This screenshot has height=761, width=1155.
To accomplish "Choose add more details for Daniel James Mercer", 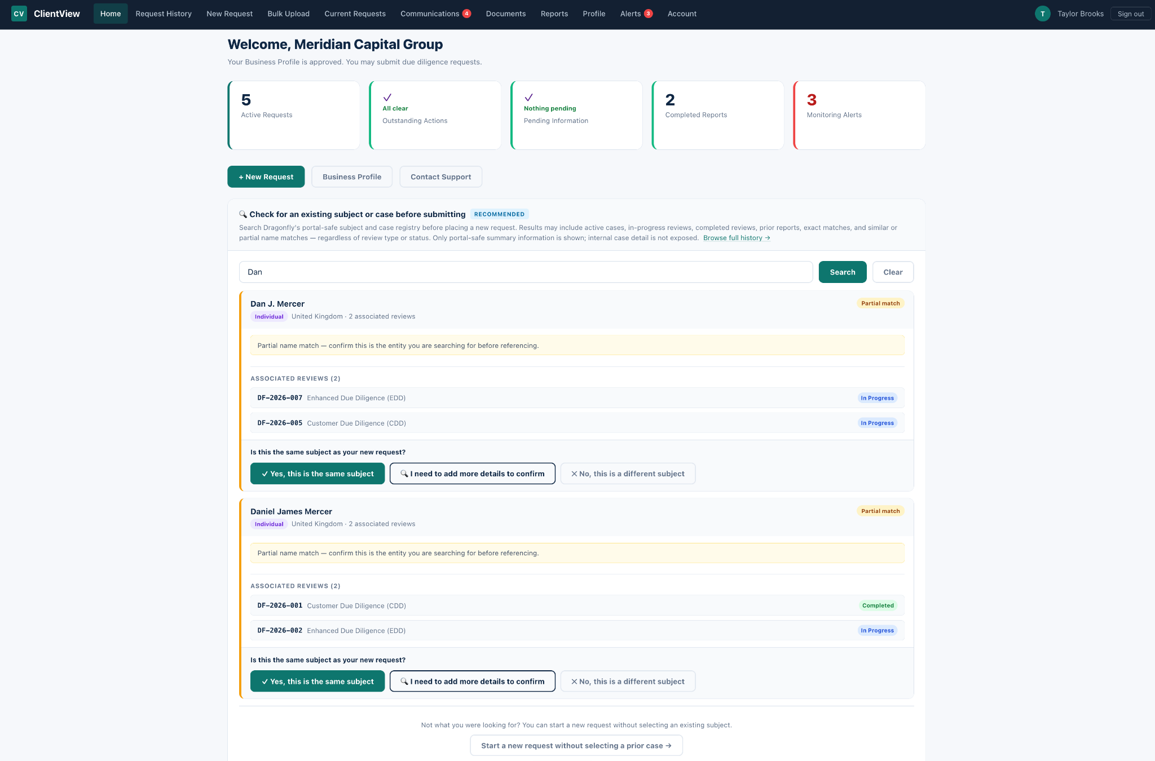I will coord(473,682).
